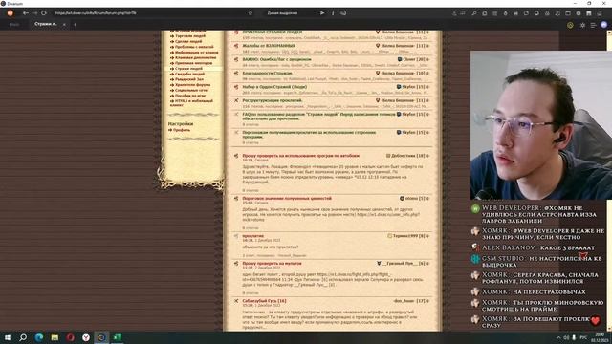Screen dimensions: 612x344
Task: Open 'Клановая дипломатия' section
Action: (x=195, y=57)
